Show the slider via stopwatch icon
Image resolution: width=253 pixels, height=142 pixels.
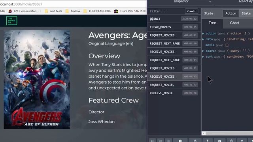(x=231, y=140)
